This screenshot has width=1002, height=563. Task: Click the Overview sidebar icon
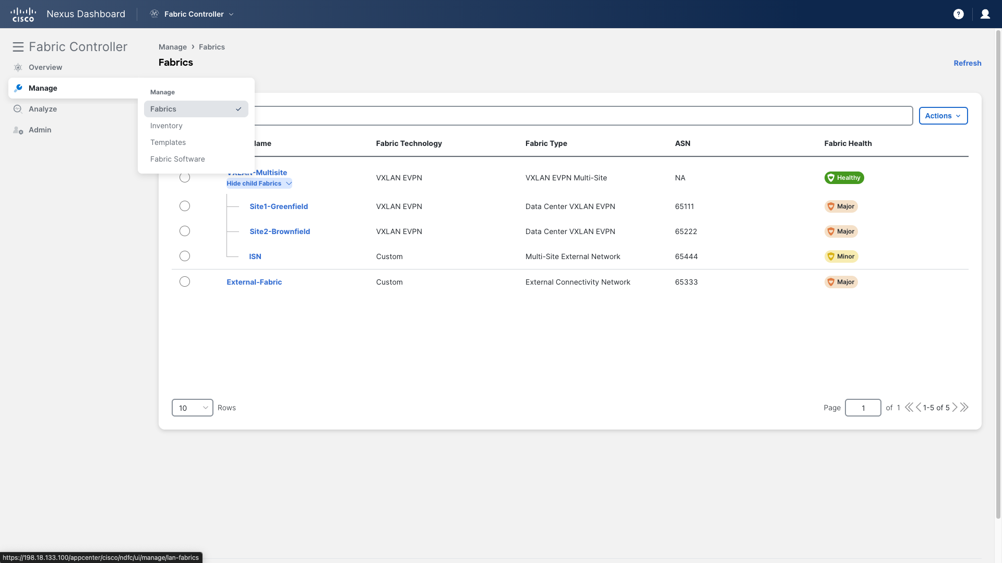tap(18, 67)
